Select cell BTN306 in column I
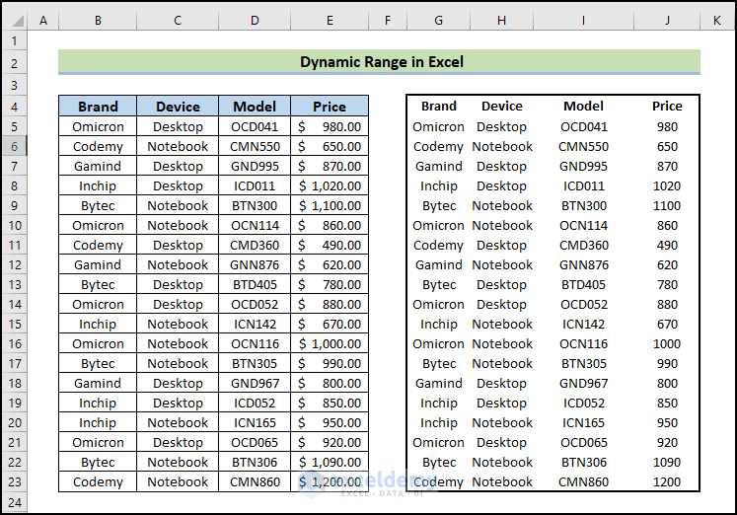Image resolution: width=737 pixels, height=515 pixels. coord(583,462)
